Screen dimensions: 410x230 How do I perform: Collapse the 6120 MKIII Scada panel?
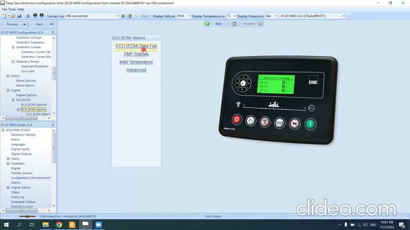coord(53,125)
